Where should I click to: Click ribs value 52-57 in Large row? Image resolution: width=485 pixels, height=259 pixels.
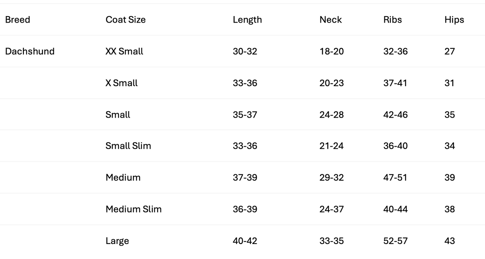click(395, 241)
